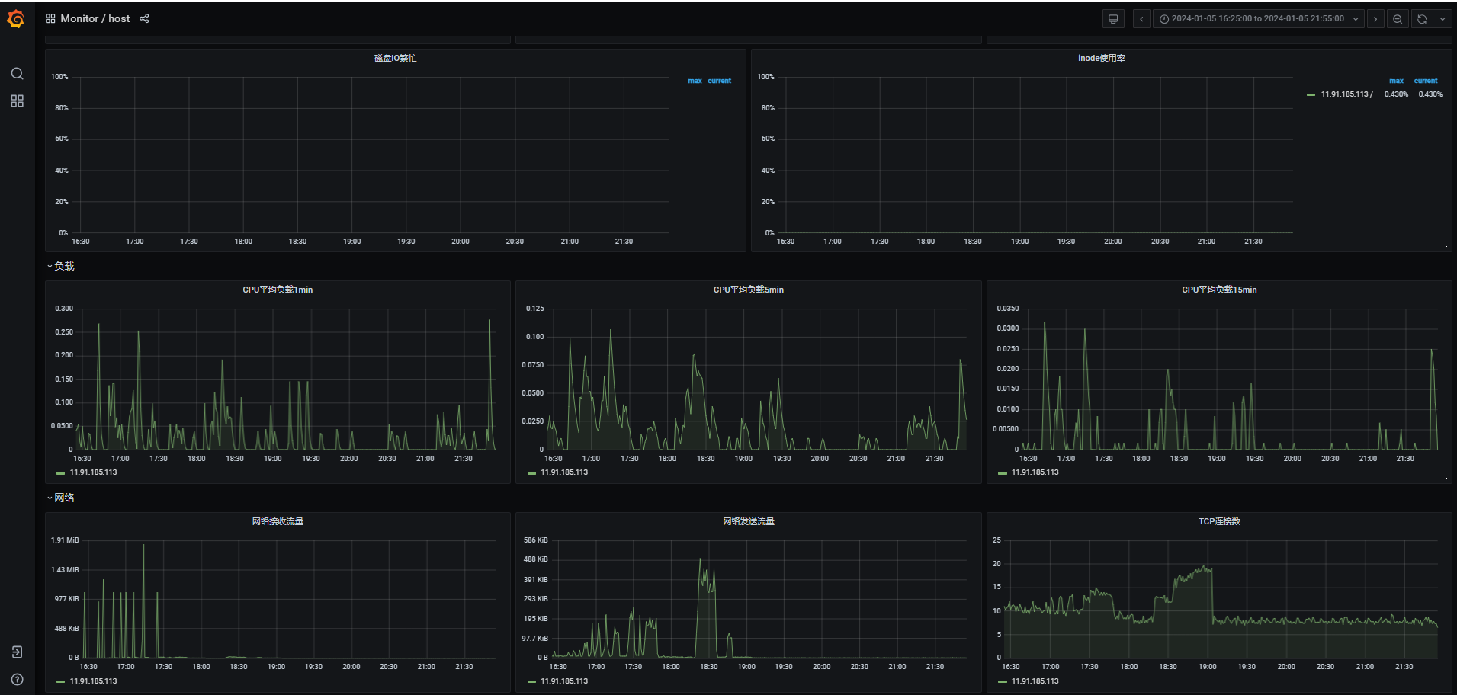1457x695 pixels.
Task: Toggle 11.91.185.113 / series in inode使用率 legend
Action: pos(1346,94)
